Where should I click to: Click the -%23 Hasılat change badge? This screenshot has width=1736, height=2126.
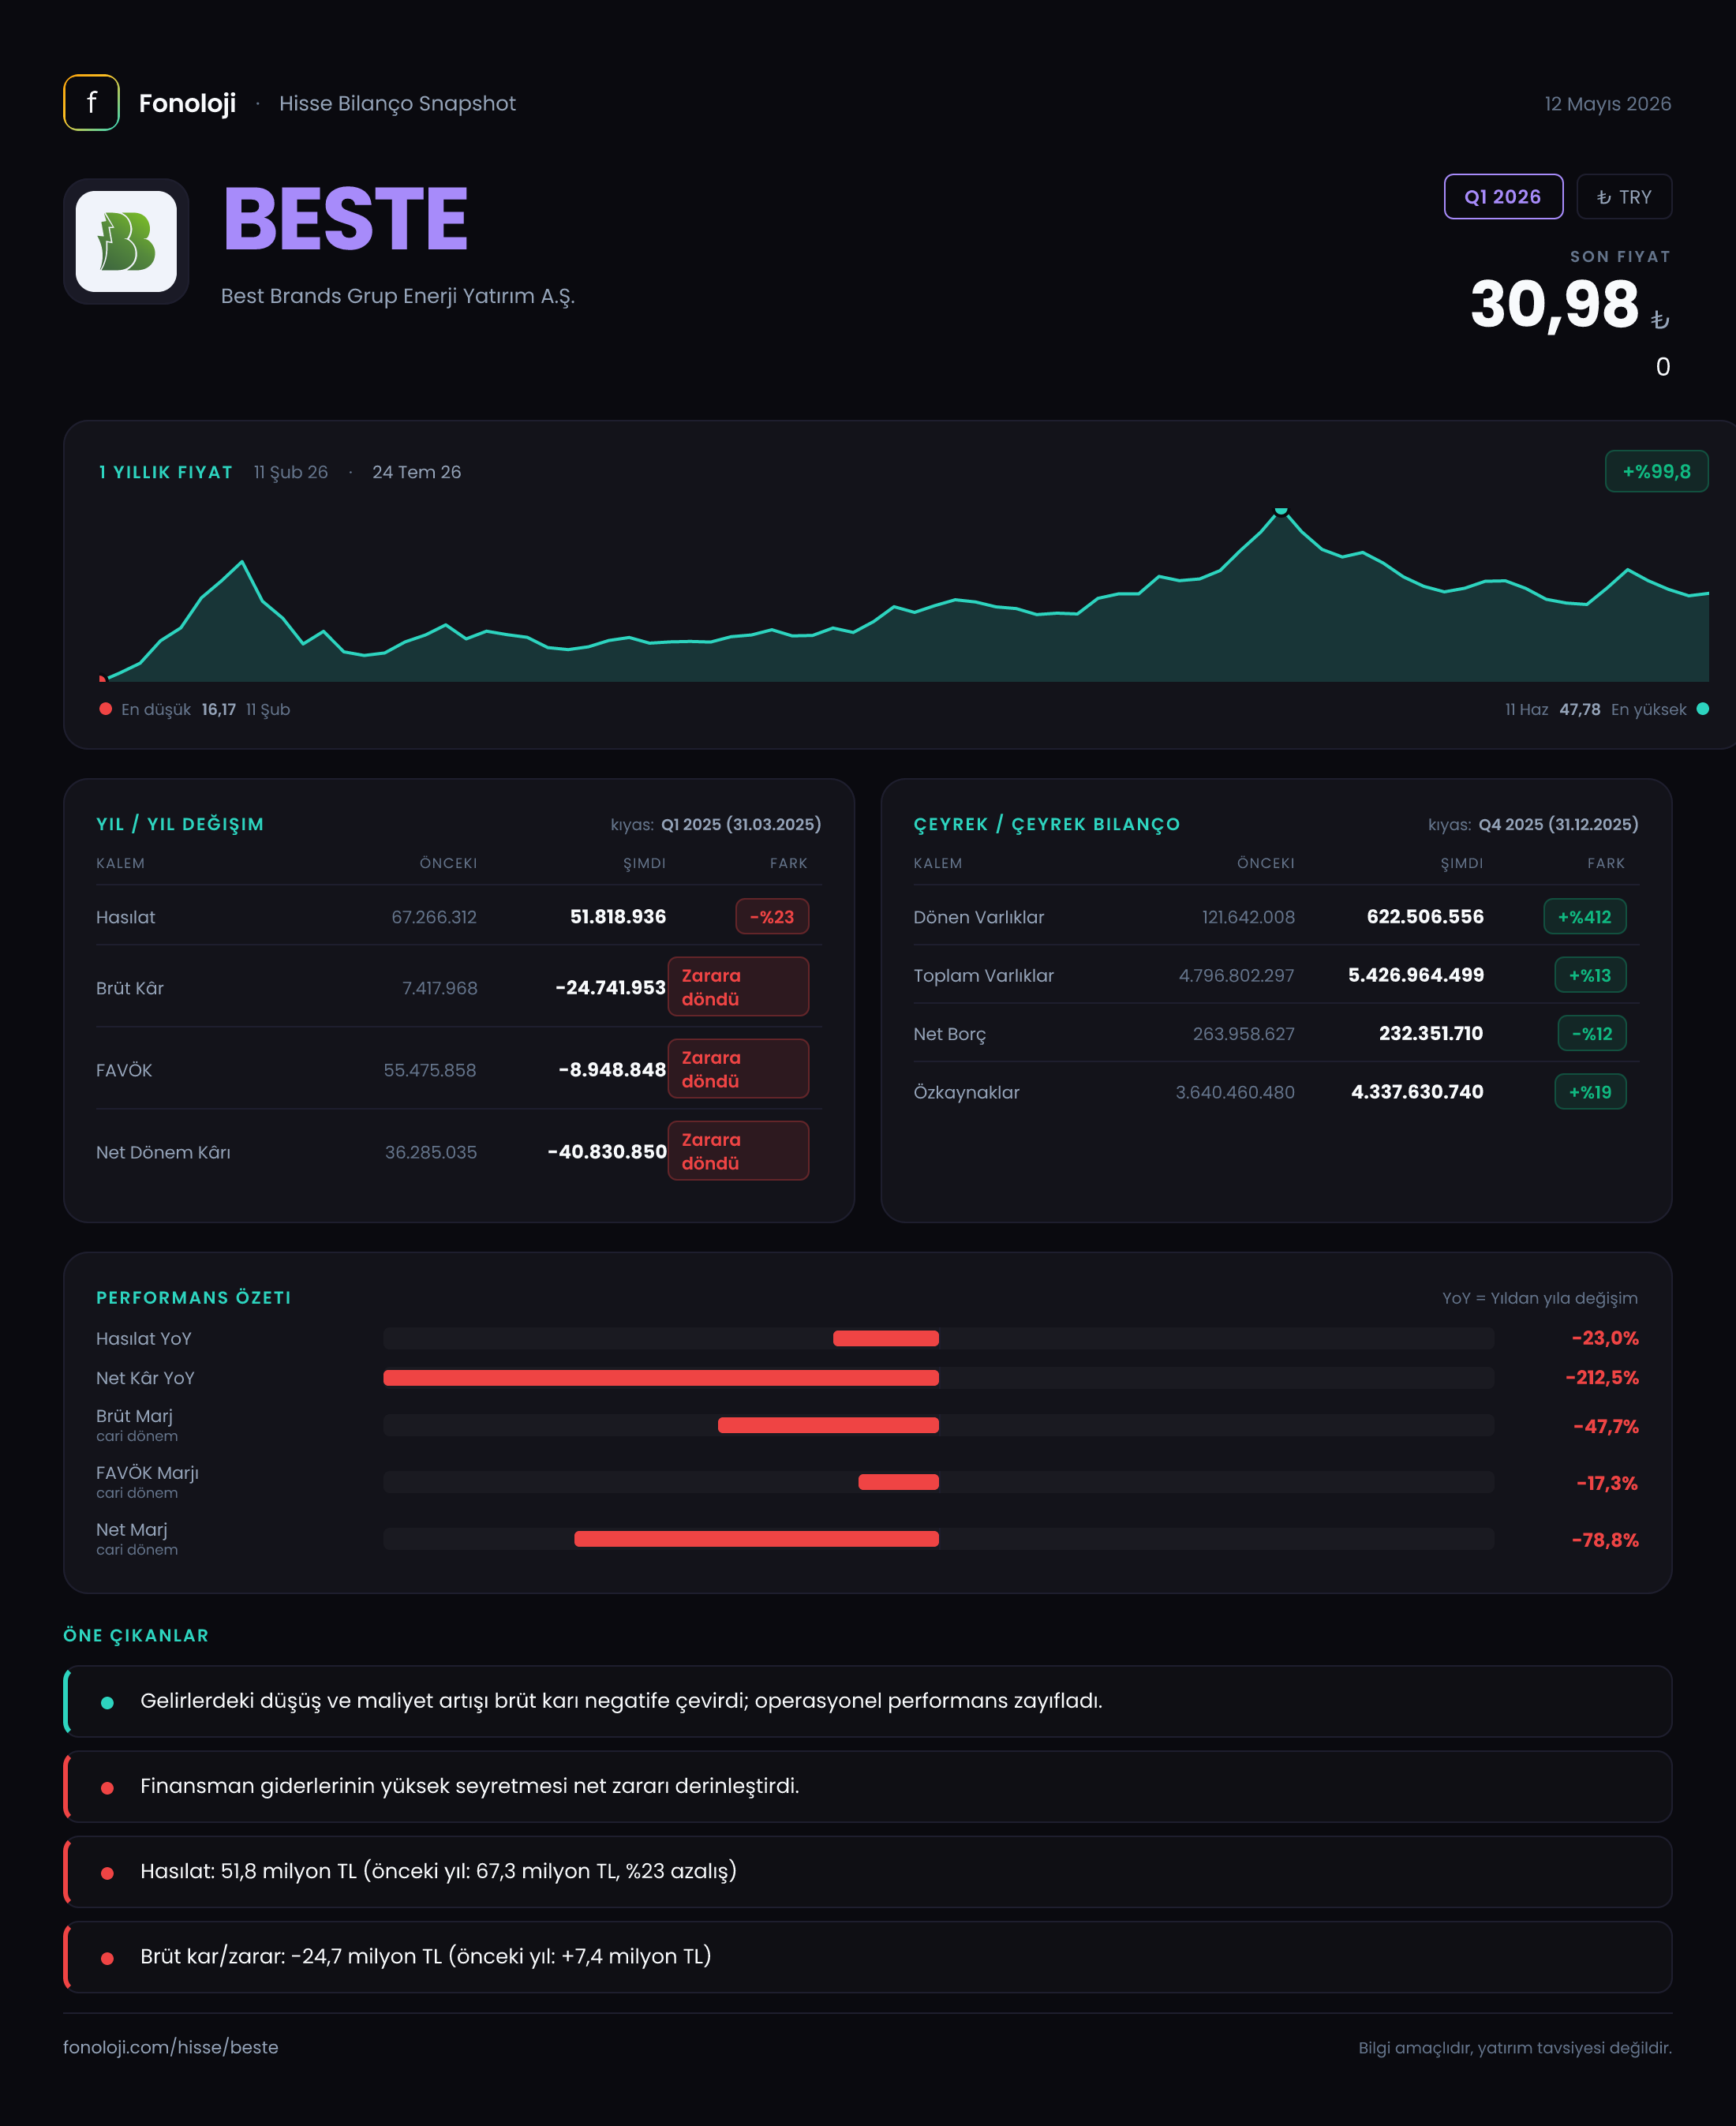[772, 917]
